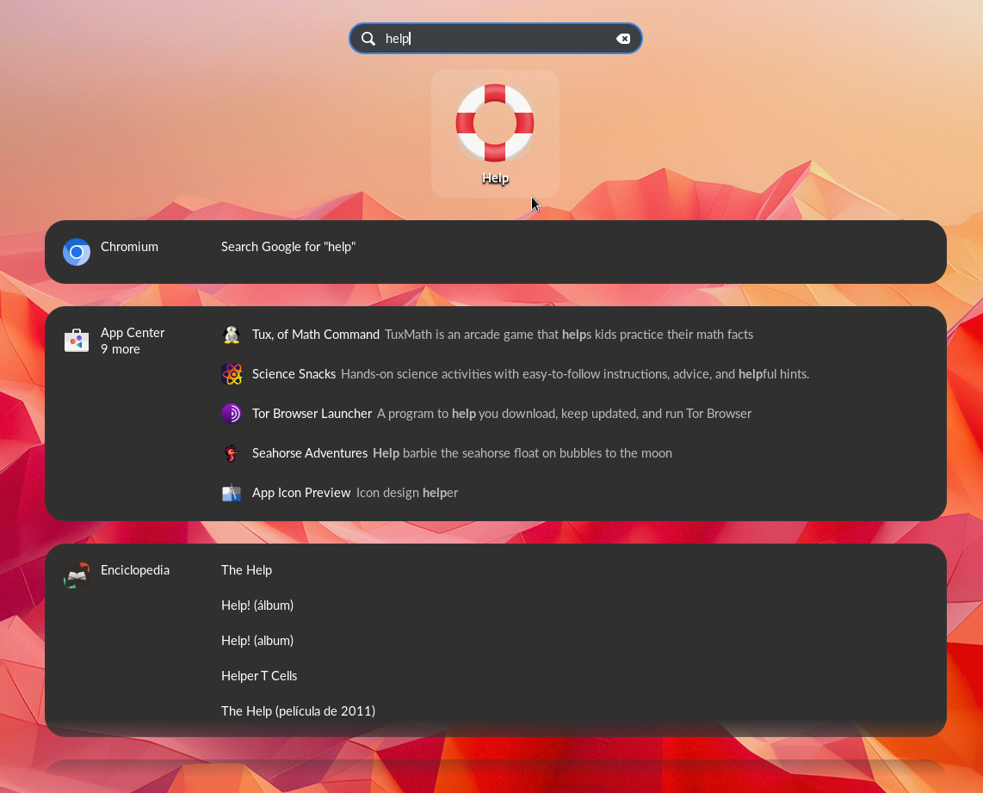The width and height of the screenshot is (983, 793).
Task: Clear the search field with the backspace icon
Action: [x=623, y=39]
